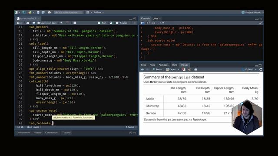Open the recent files dropdown arrow beside Open

point(33,13)
